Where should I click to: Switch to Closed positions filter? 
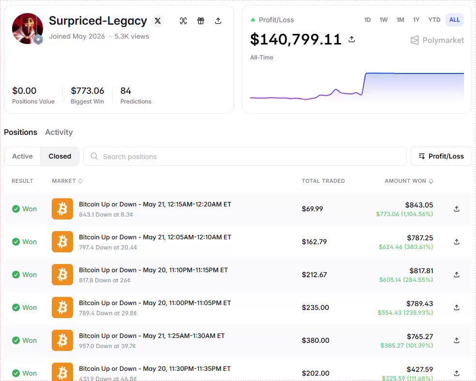[x=60, y=156]
